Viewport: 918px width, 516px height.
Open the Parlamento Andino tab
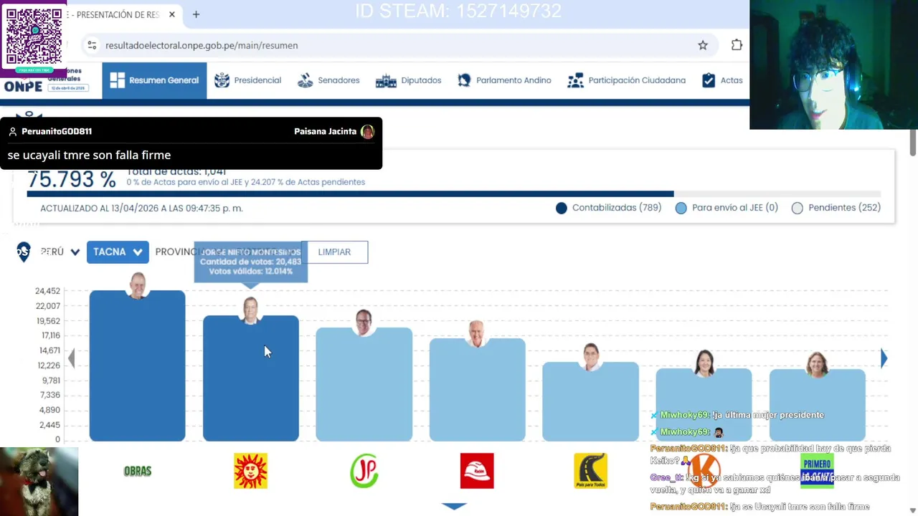[504, 80]
